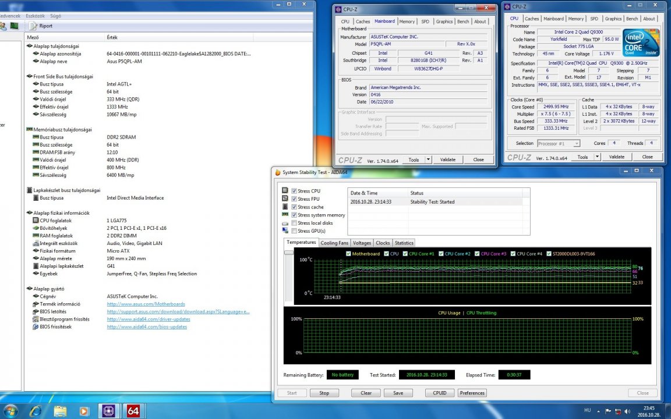This screenshot has width=671, height=419.
Task: Open CPU-Z from the taskbar
Action: tap(108, 411)
